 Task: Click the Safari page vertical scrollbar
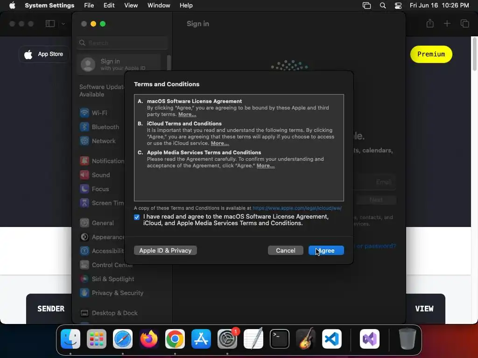tap(474, 55)
